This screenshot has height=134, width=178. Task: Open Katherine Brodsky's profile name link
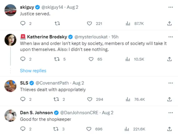click(x=47, y=37)
